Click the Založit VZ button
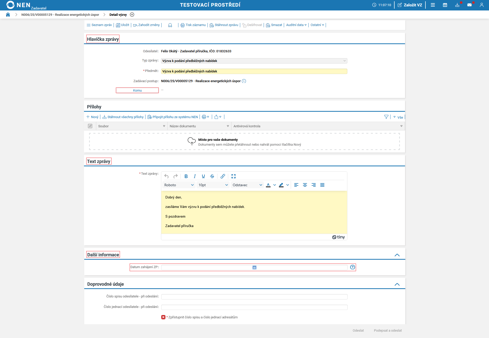The width and height of the screenshot is (489, 338). point(410,5)
